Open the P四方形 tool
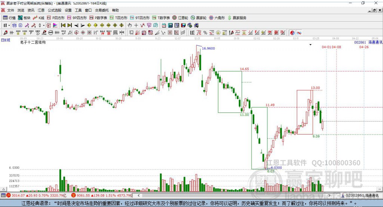The height and width of the screenshot is (207, 383). [56, 18]
